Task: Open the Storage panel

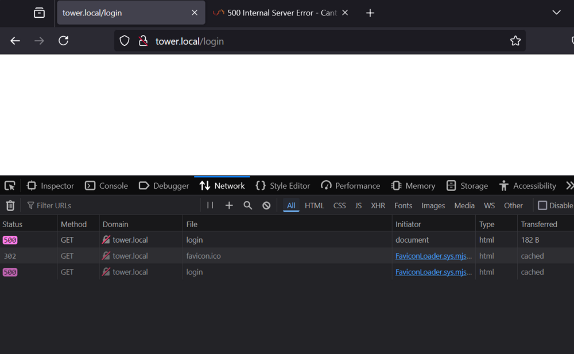Action: [x=467, y=186]
